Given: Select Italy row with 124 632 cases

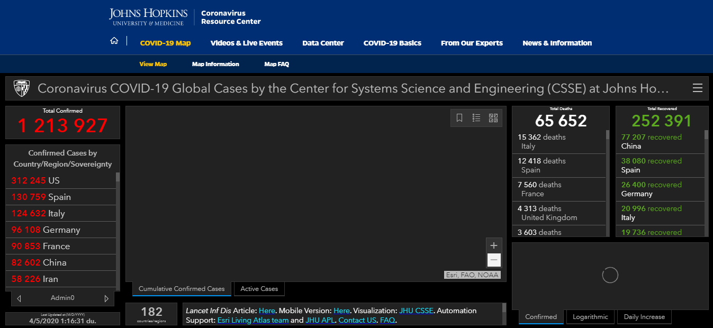Looking at the screenshot, I should (61, 213).
